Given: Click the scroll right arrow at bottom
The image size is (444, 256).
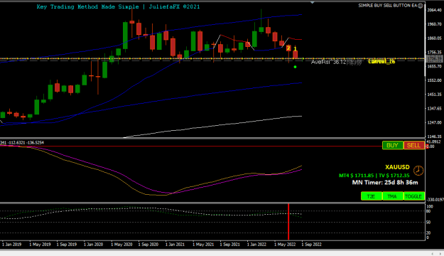Looking at the screenshot, I should coord(440,254).
